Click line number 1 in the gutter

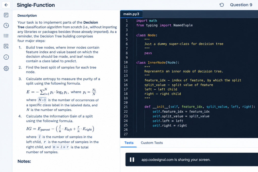(x=126, y=21)
